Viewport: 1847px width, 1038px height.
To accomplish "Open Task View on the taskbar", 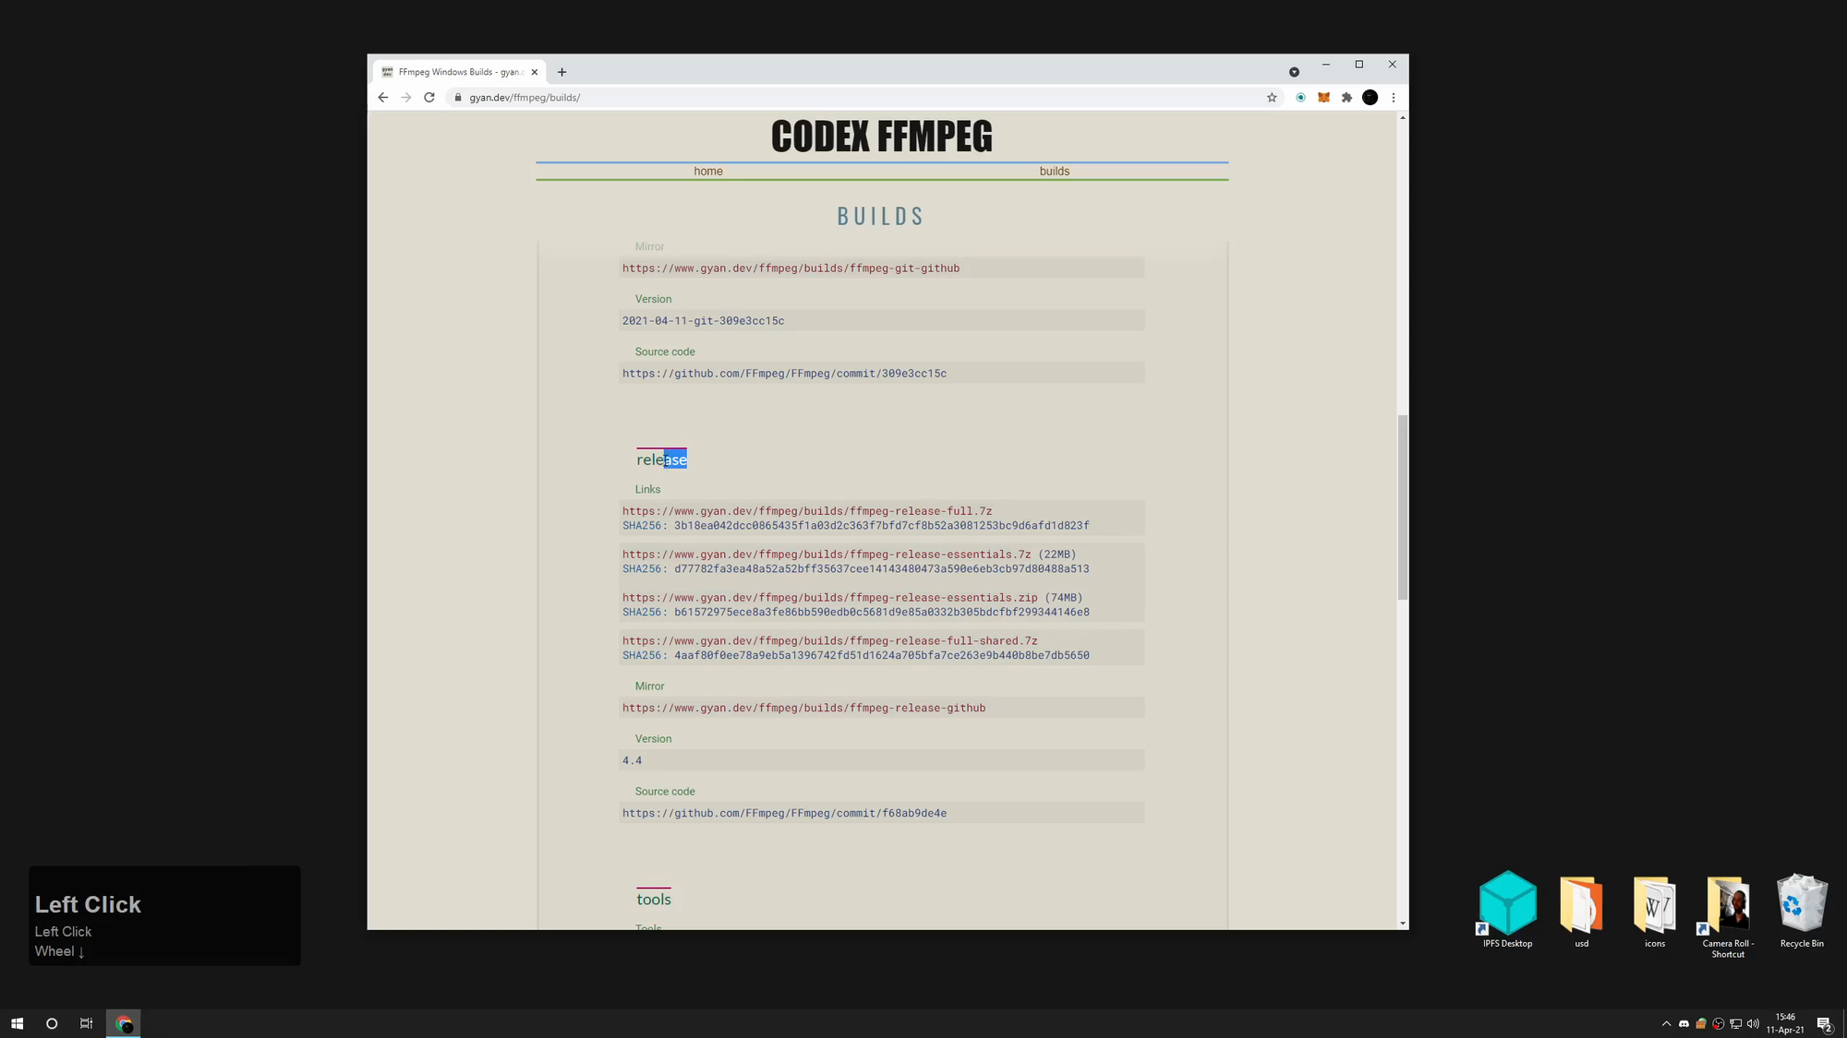I will coord(86,1023).
